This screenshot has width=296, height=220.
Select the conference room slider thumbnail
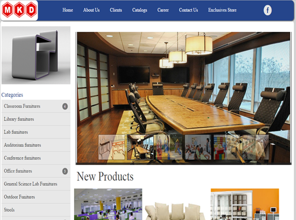pos(140,147)
